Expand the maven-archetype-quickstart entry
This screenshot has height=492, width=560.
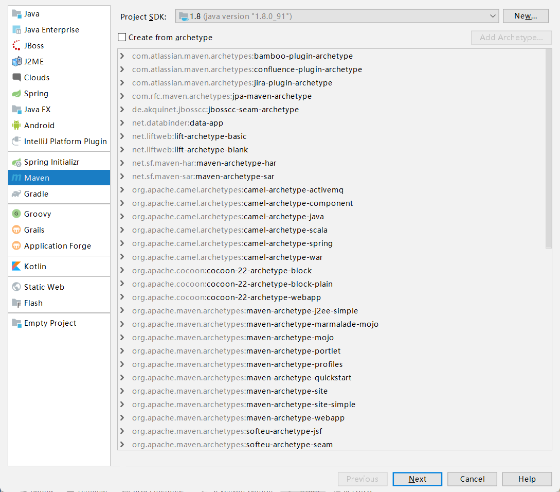122,378
